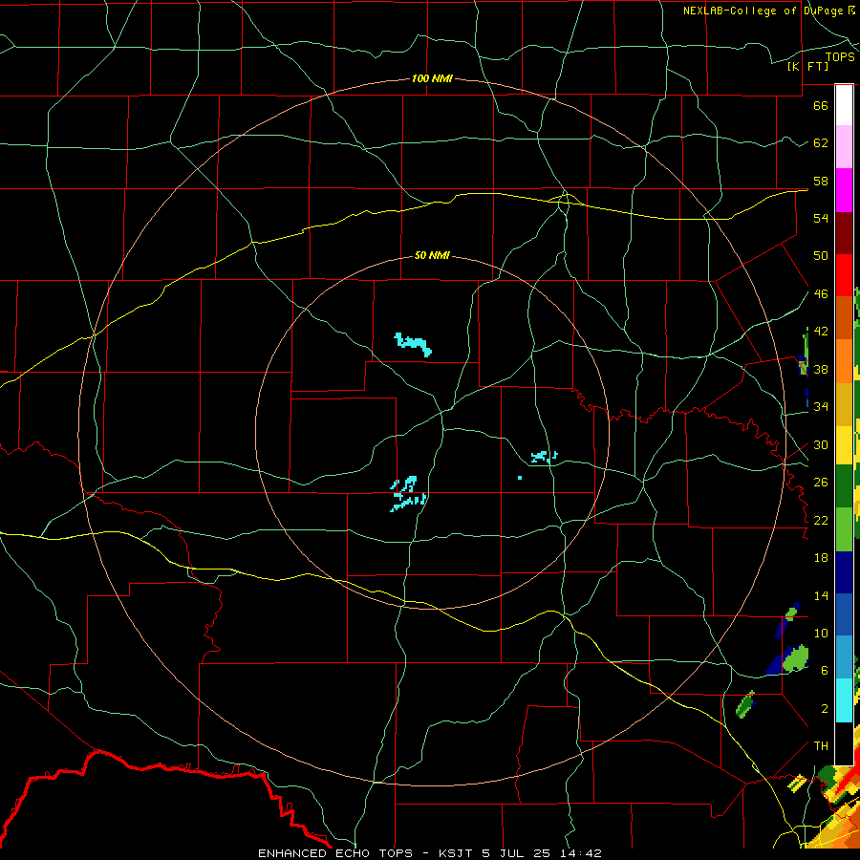Click the light green echo blob near east edge
The width and height of the screenshot is (860, 860).
(795, 658)
